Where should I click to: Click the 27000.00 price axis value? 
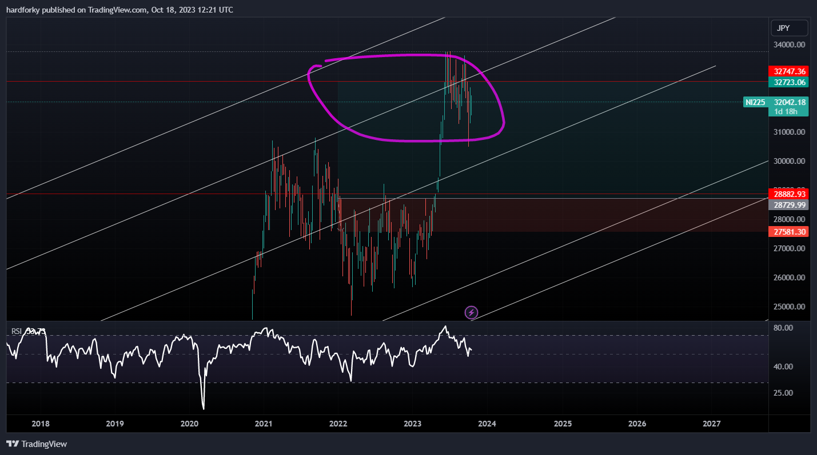[x=790, y=248]
